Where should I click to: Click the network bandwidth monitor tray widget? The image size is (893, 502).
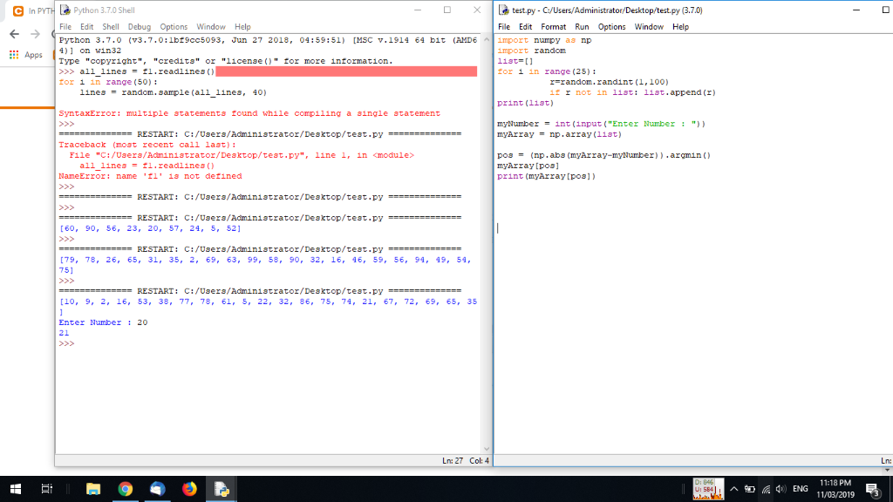[708, 489]
